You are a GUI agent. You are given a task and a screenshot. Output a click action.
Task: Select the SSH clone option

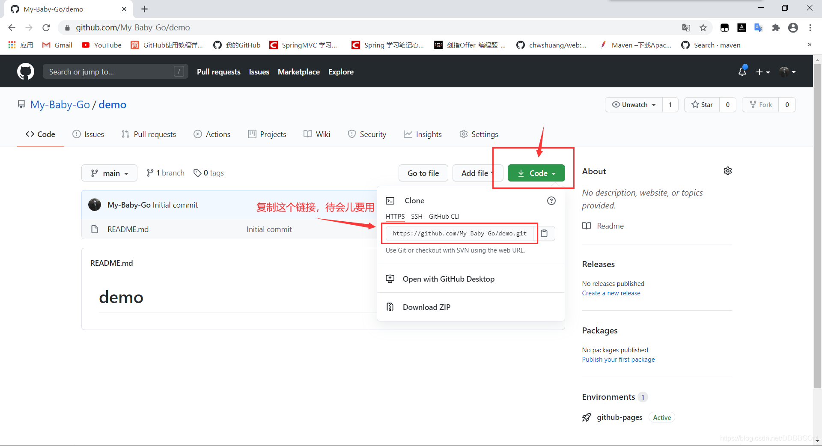pos(417,217)
